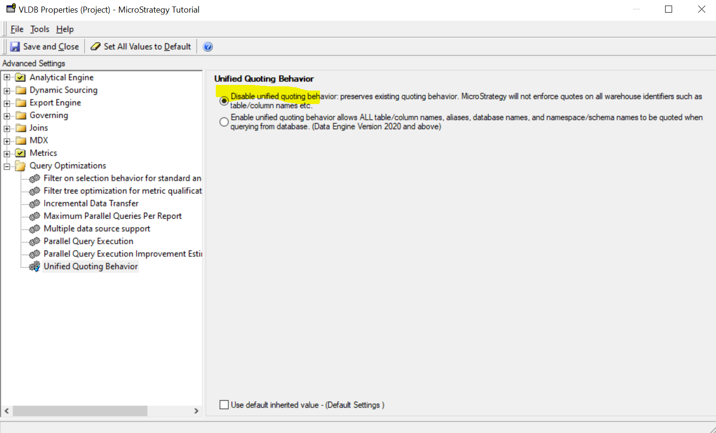Collapse the Query Optimizations tree node
Screen dimensions: 716x433
tap(7, 165)
